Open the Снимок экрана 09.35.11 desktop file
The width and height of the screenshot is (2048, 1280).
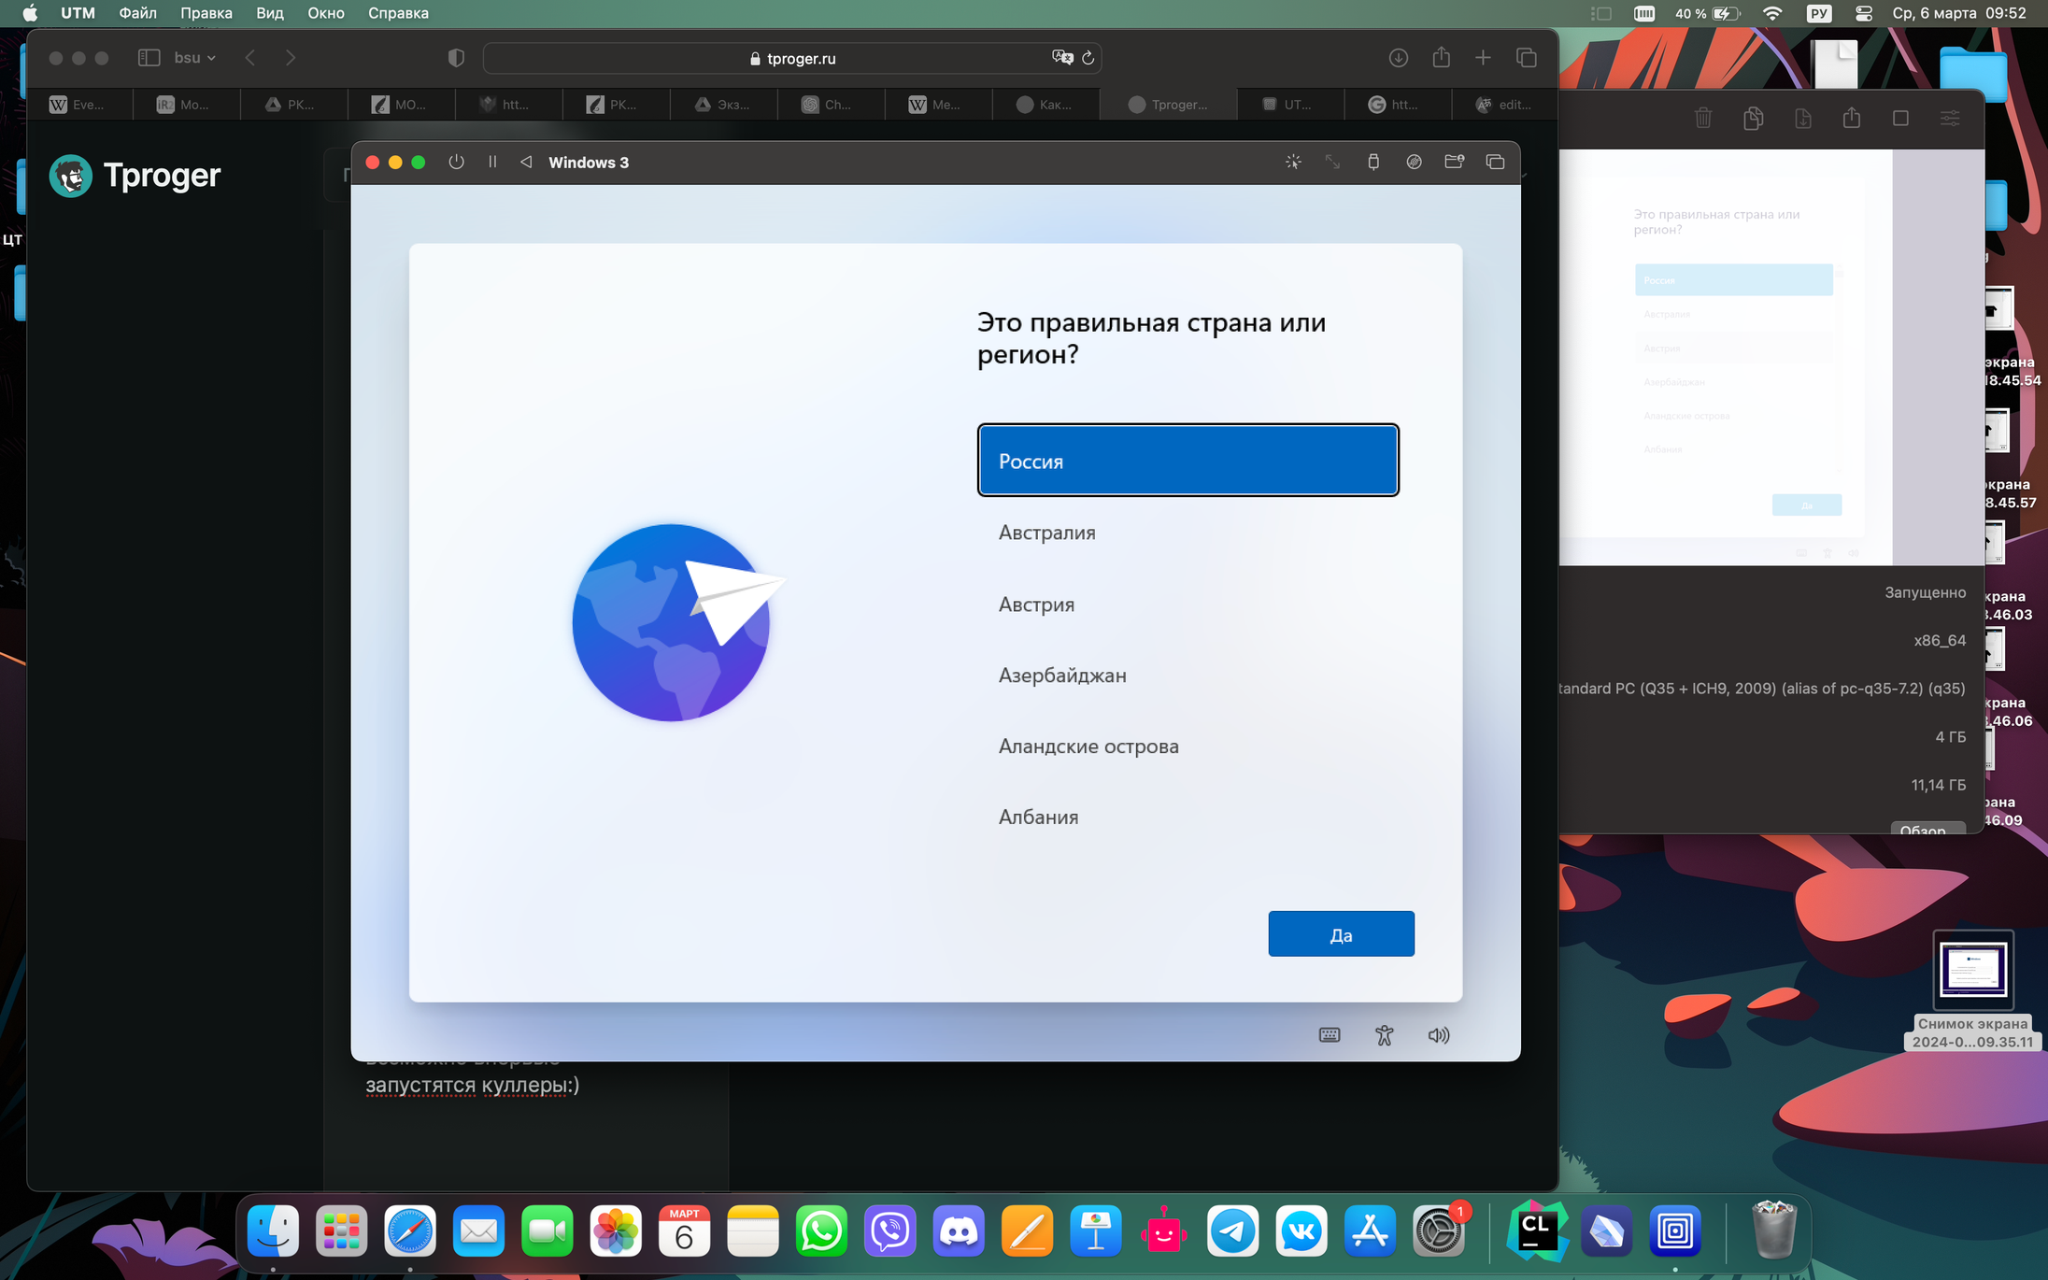point(1973,990)
